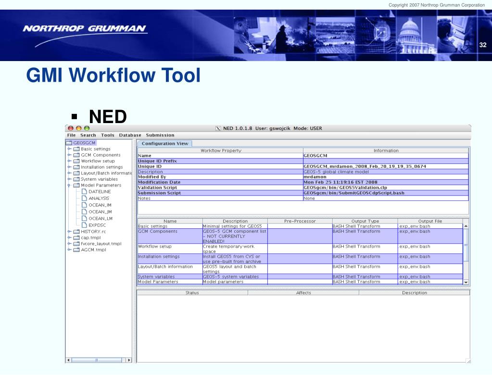This screenshot has height=375, width=492.
Task: Click the DATELINE document icon
Action: (x=84, y=191)
